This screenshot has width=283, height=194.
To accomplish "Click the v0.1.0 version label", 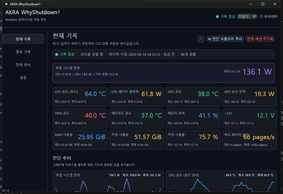I will pyautogui.click(x=6, y=190).
